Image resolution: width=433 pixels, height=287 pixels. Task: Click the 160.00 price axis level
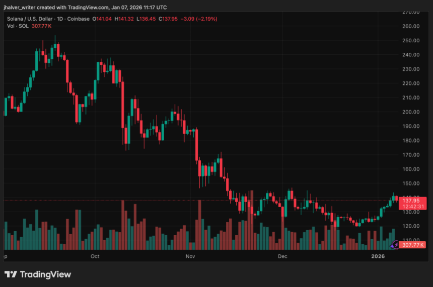pyautogui.click(x=411, y=169)
